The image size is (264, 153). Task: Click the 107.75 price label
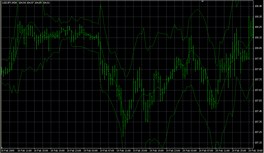[x=258, y=80]
